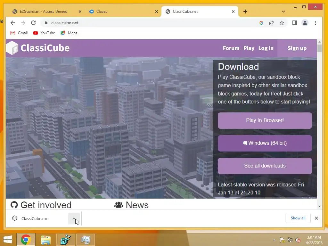
Task: Click the page scrollbar down arrow
Action: click(x=319, y=206)
